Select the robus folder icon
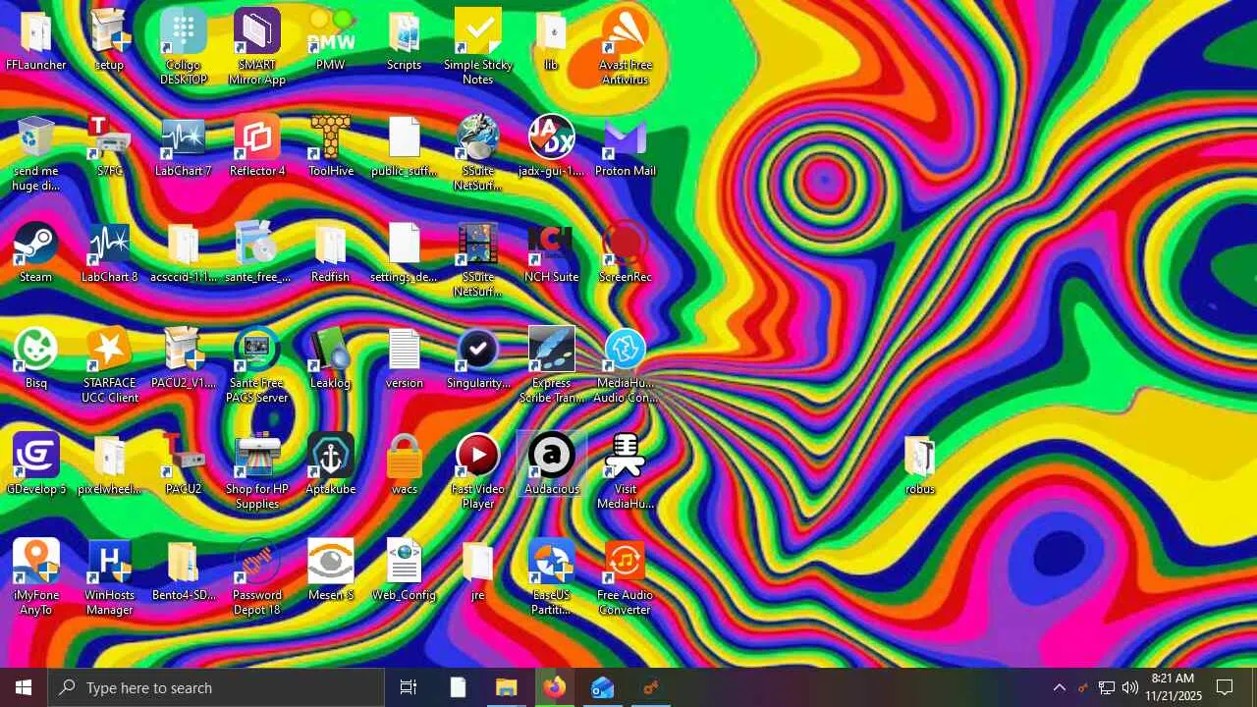This screenshot has height=707, width=1257. point(920,465)
